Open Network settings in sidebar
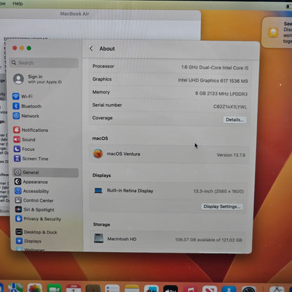 [x=26, y=116]
